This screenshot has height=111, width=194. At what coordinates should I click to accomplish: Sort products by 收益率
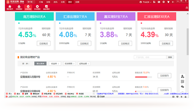coord(55,64)
